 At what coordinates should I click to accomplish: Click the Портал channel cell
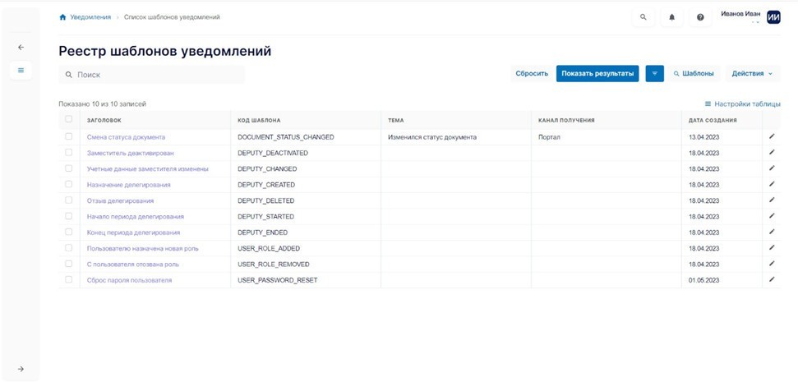point(549,137)
